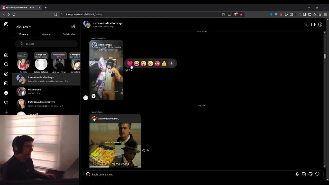
Task: Open emoji reaction for apartedewnotaku post
Action: (144, 151)
